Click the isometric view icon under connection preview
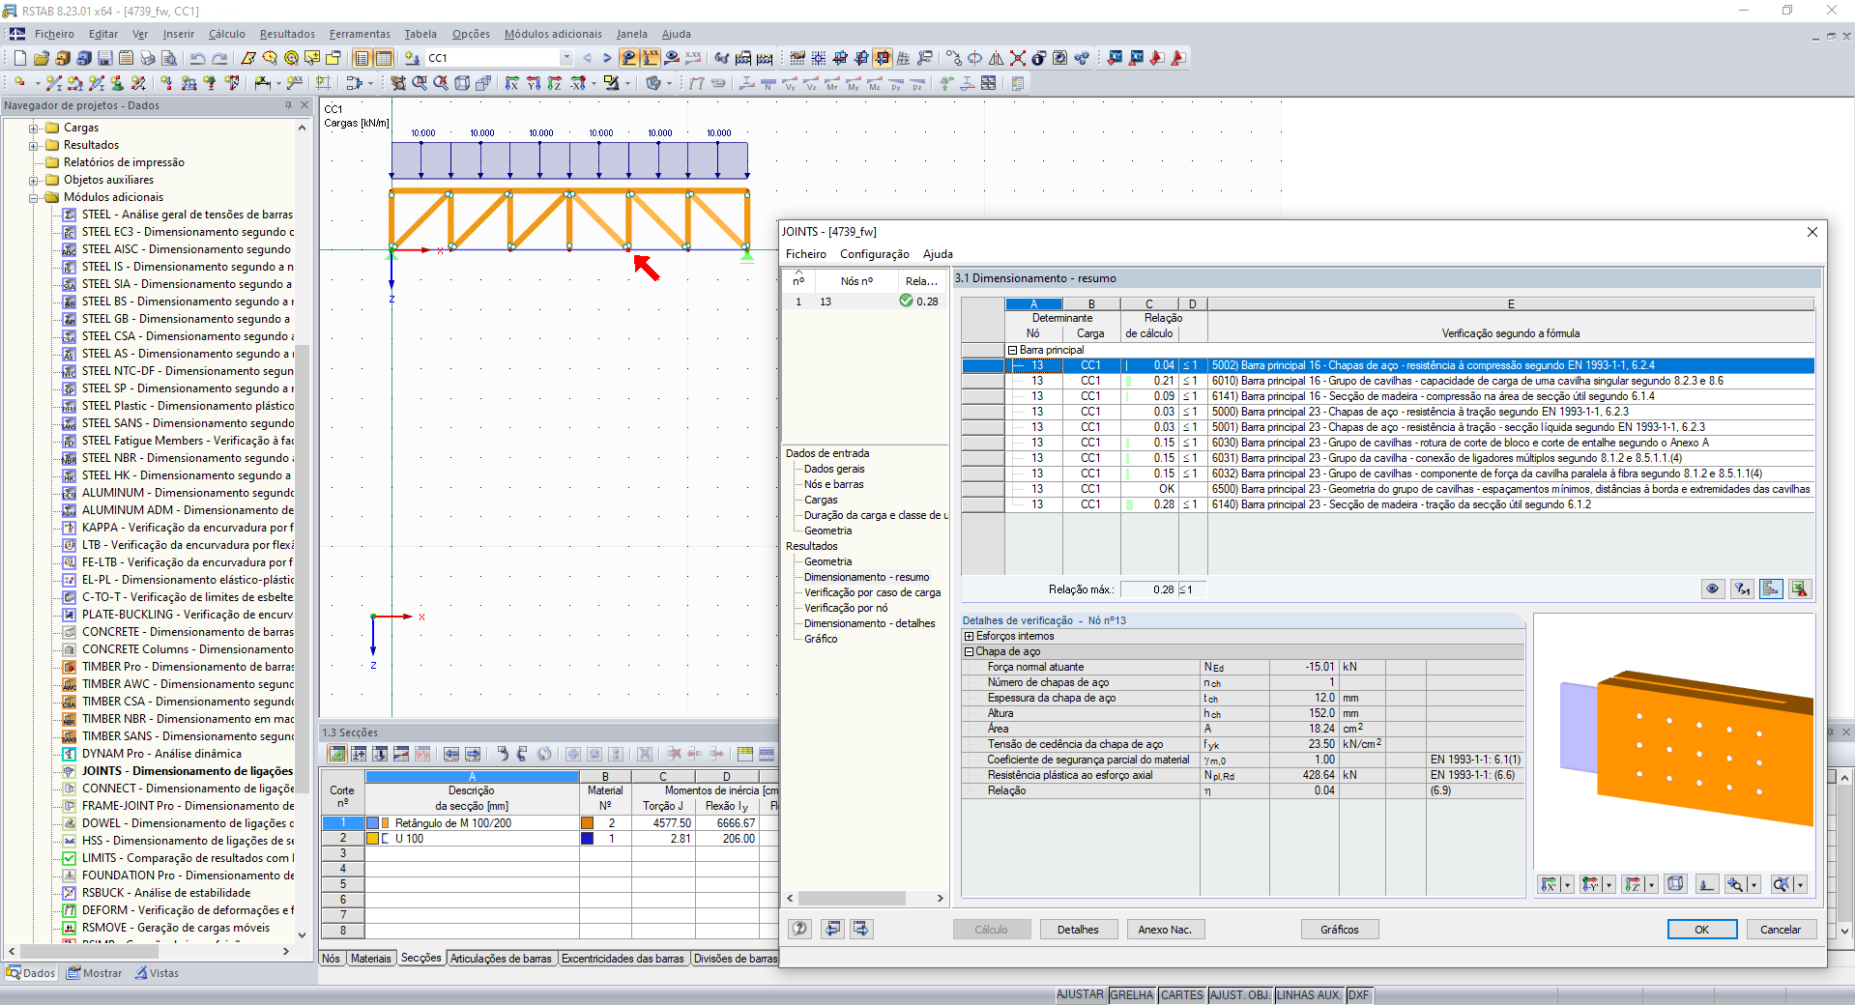Viewport: 1855px width, 1005px height. [1675, 884]
